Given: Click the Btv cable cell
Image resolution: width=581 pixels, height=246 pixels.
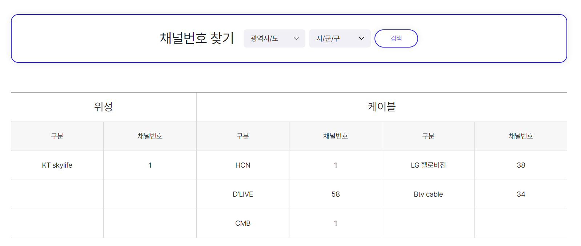Looking at the screenshot, I should coord(428,194).
